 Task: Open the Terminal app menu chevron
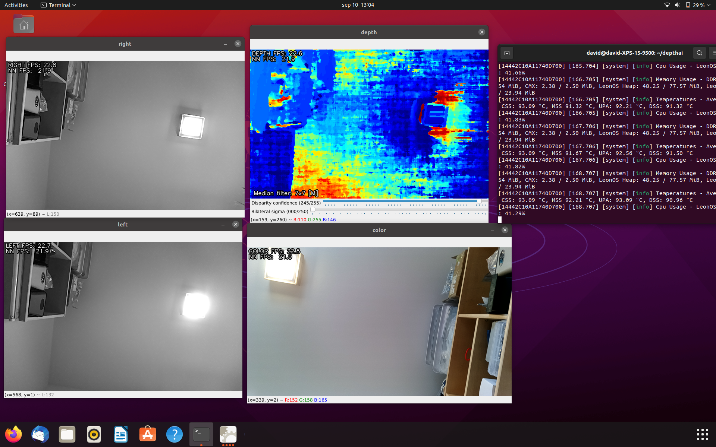(74, 5)
